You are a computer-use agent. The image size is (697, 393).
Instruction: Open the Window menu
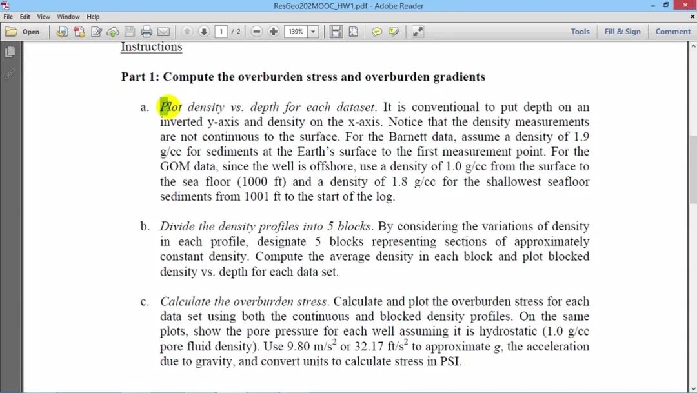(x=68, y=17)
